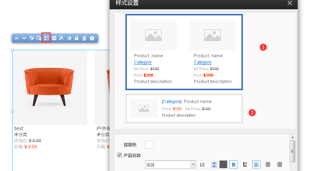This screenshot has height=171, width=312.
Task: Select the horizontal list layout style 2
Action: 184,108
